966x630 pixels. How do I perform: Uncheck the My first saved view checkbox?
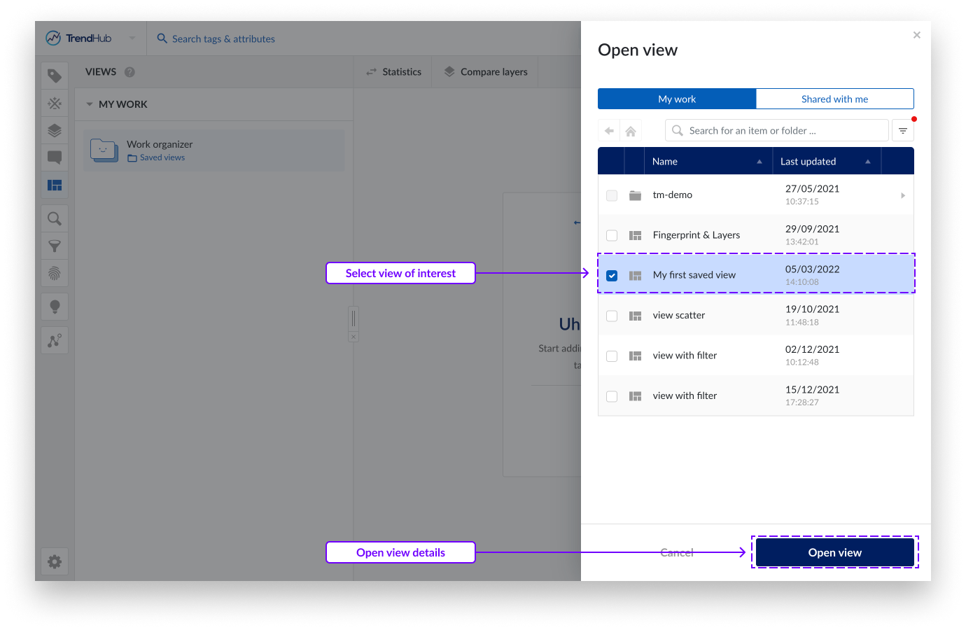click(612, 276)
